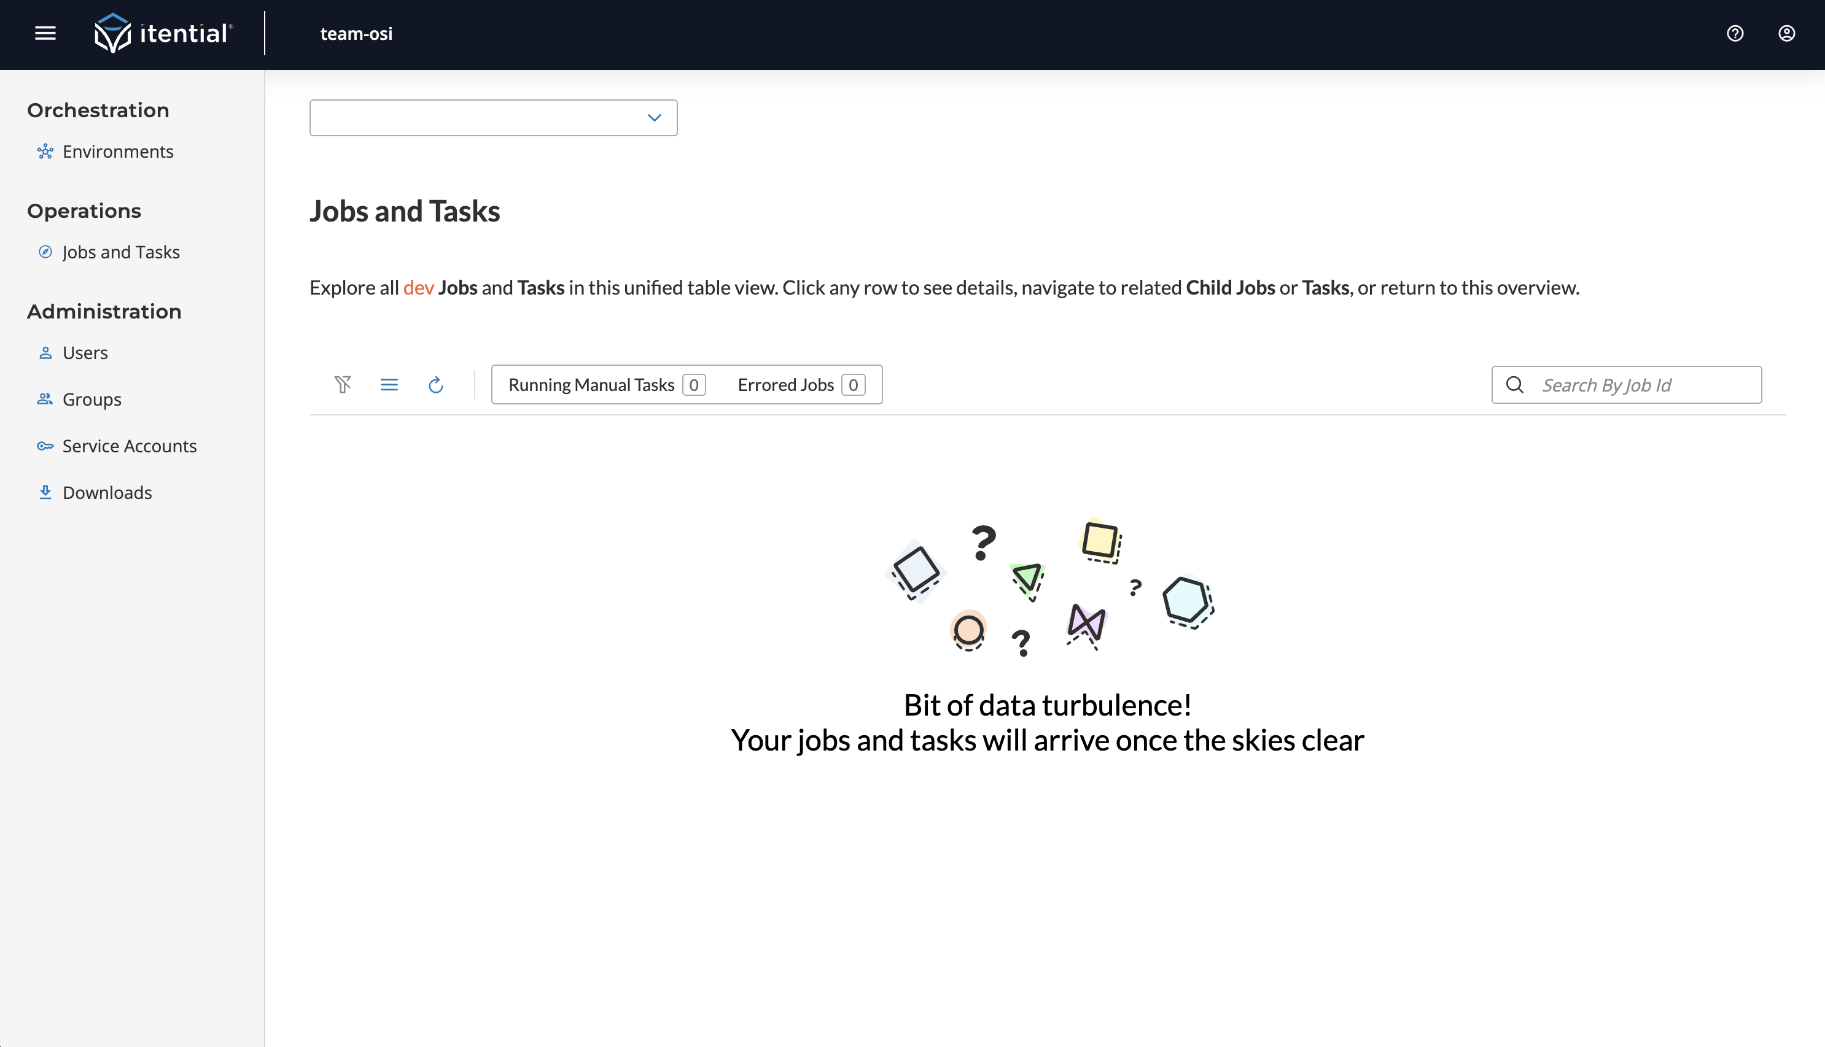
Task: Click the table density lines icon
Action: point(389,385)
